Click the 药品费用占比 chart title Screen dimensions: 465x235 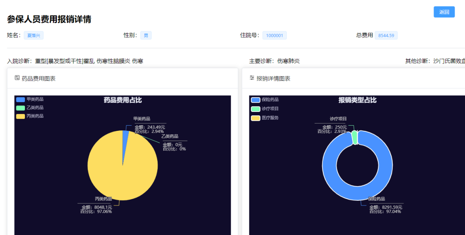[x=123, y=100]
